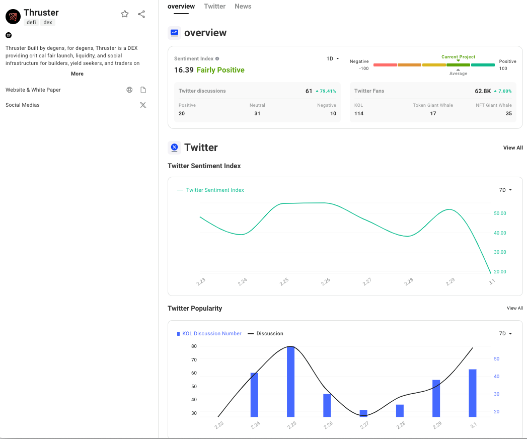Click the Sentiment Index info icon
The height and width of the screenshot is (439, 527).
[217, 59]
